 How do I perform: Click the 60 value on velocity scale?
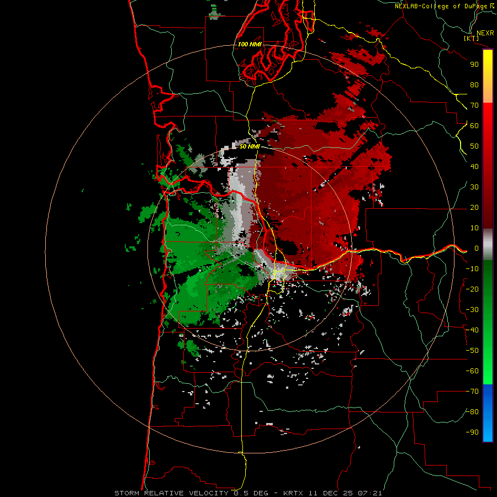point(474,126)
